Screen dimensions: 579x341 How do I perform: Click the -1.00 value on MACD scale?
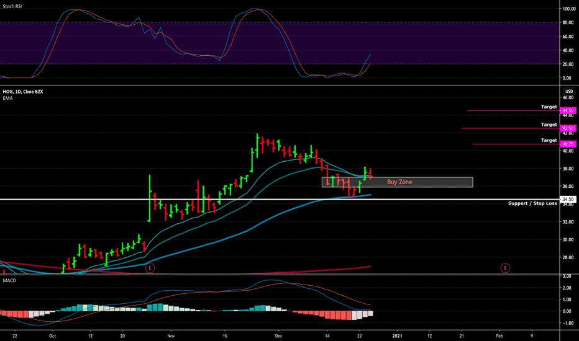(567, 323)
